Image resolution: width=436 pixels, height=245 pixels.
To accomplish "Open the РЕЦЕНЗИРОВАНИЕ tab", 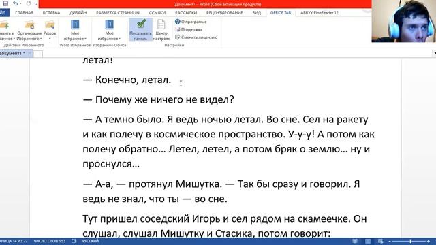I will coord(224,13).
